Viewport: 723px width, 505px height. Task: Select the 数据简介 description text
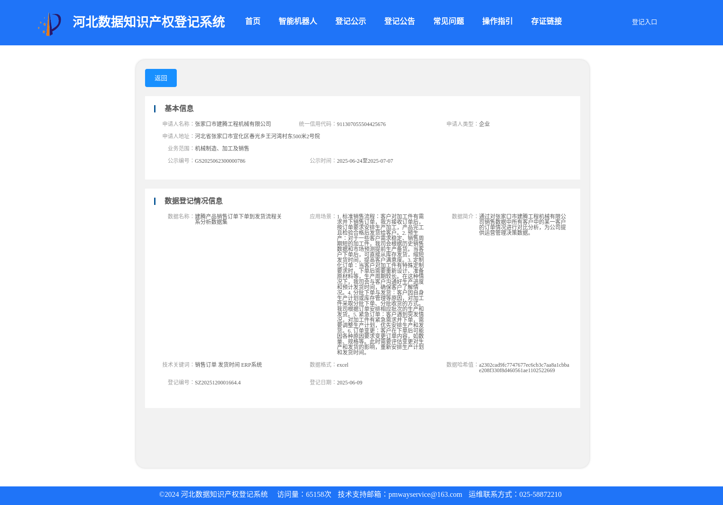tap(523, 224)
